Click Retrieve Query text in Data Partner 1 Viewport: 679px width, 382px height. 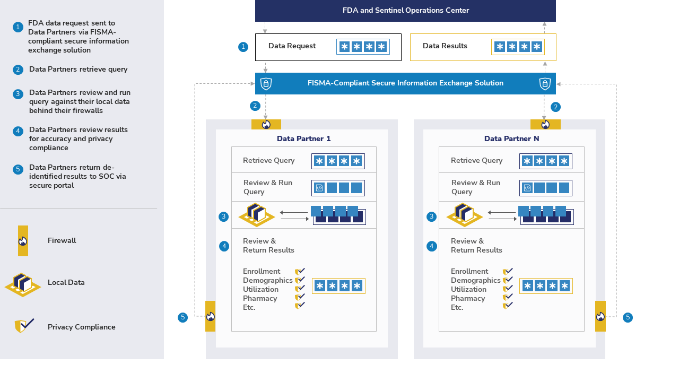point(269,161)
